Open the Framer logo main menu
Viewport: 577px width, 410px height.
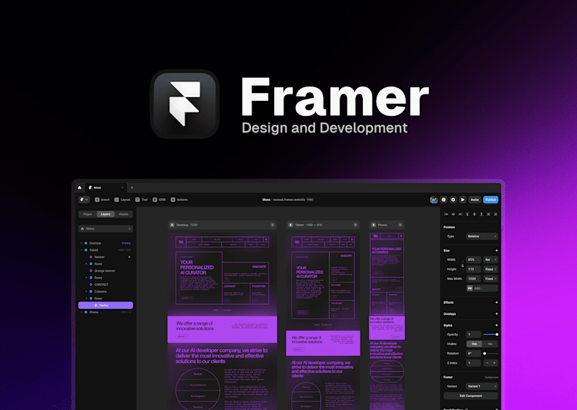(x=84, y=200)
